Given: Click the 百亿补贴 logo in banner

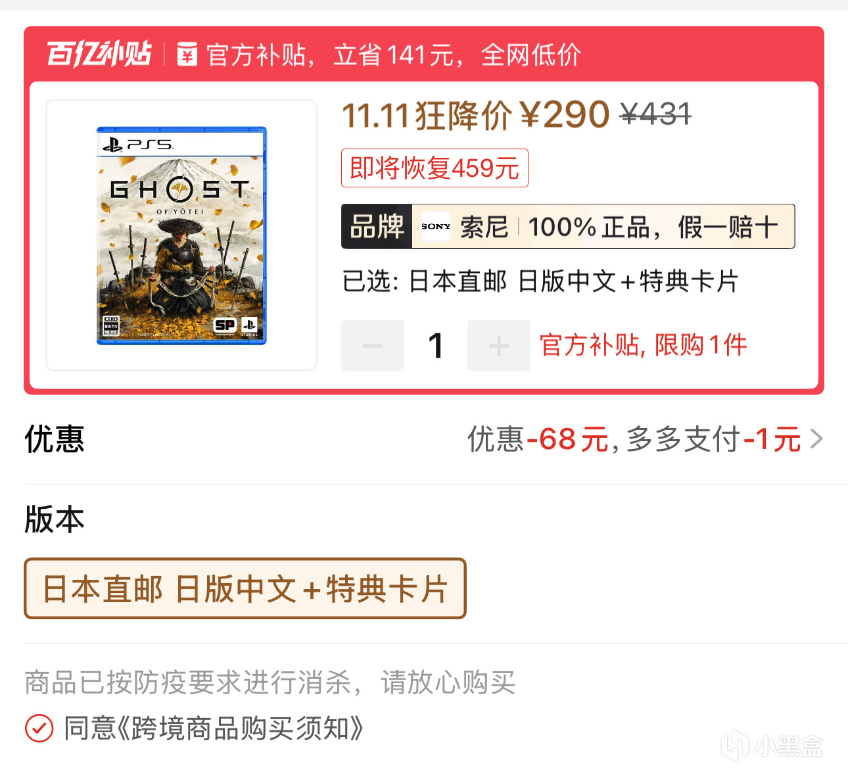Looking at the screenshot, I should pos(99,54).
